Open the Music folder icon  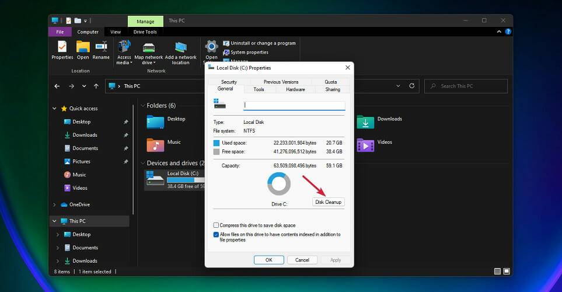click(x=155, y=145)
